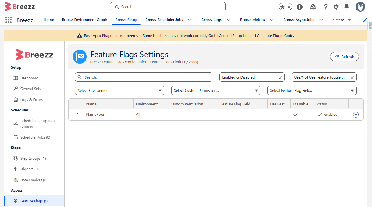Open the Breezz Environment Graph tab
372x207 pixels.
click(x=85, y=20)
